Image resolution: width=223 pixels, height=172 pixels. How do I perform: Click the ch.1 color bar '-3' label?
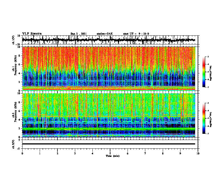(208, 56)
